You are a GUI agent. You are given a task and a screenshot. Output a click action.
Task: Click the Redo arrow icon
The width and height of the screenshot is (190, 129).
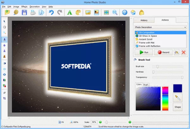[59, 13]
